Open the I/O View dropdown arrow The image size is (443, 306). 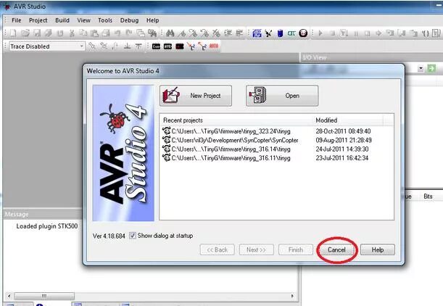(x=421, y=68)
